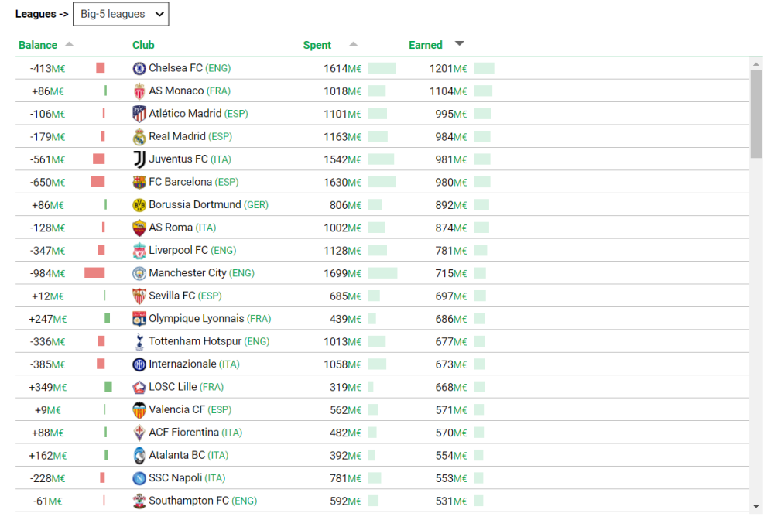
Task: Click the Tottenham Hotspur (ENG) club name
Action: tap(209, 341)
